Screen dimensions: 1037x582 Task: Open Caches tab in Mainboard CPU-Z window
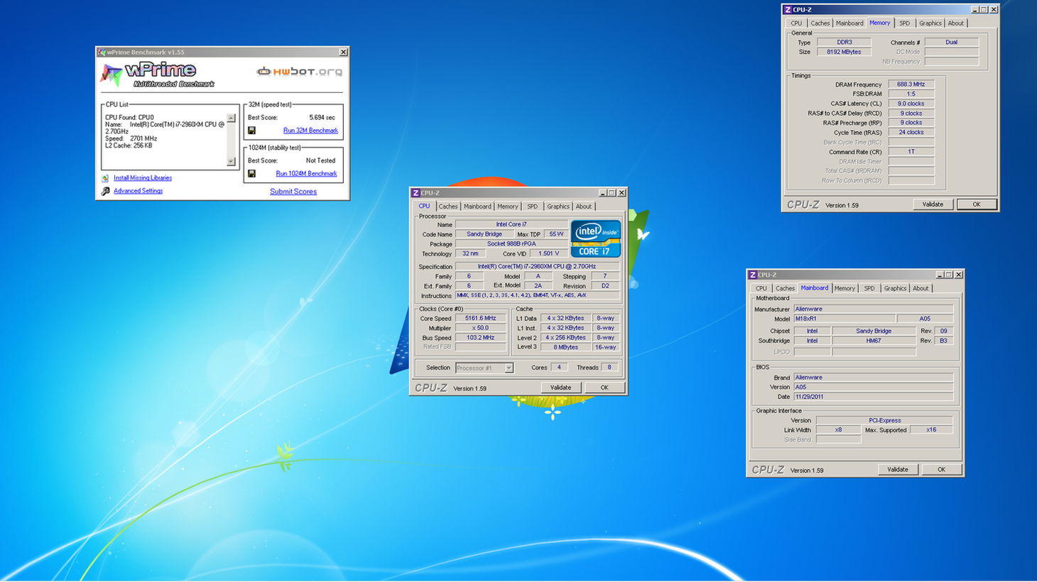click(785, 288)
